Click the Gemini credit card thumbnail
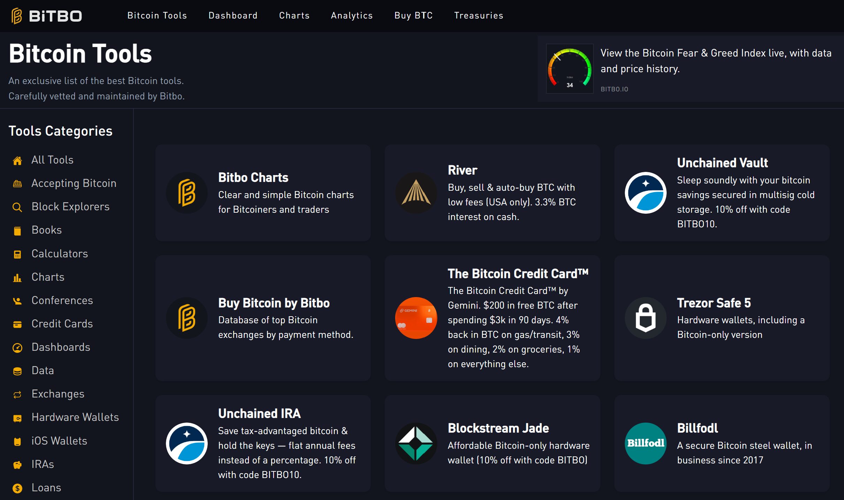The image size is (844, 500). point(415,318)
